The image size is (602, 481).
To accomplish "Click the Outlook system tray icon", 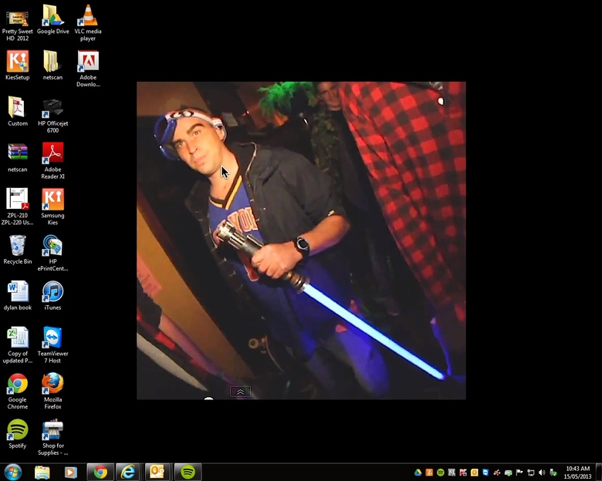I will click(x=474, y=473).
